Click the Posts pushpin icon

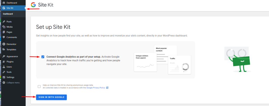(x=4, y=22)
